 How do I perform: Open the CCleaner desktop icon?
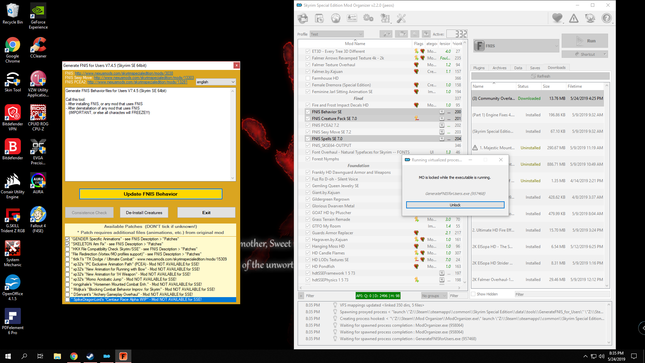click(x=38, y=48)
